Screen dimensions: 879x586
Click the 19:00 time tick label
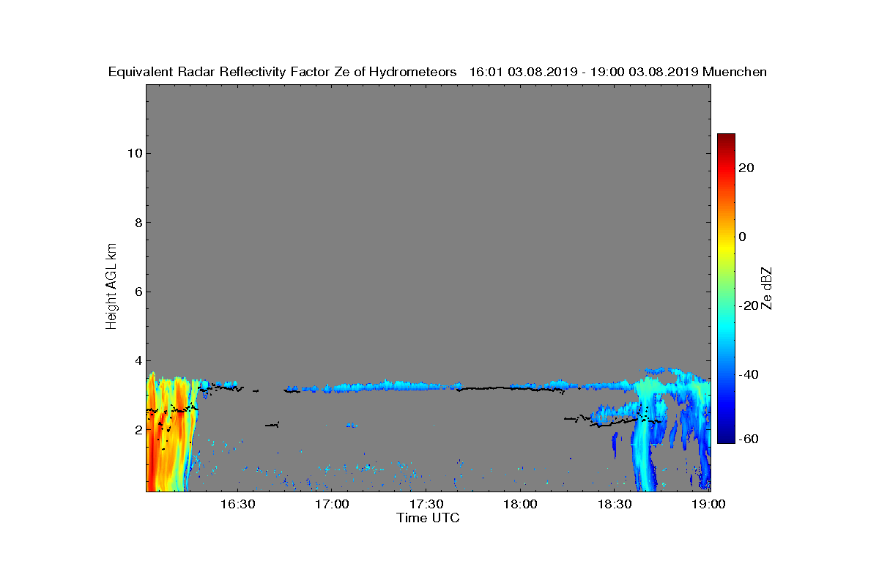(x=709, y=505)
